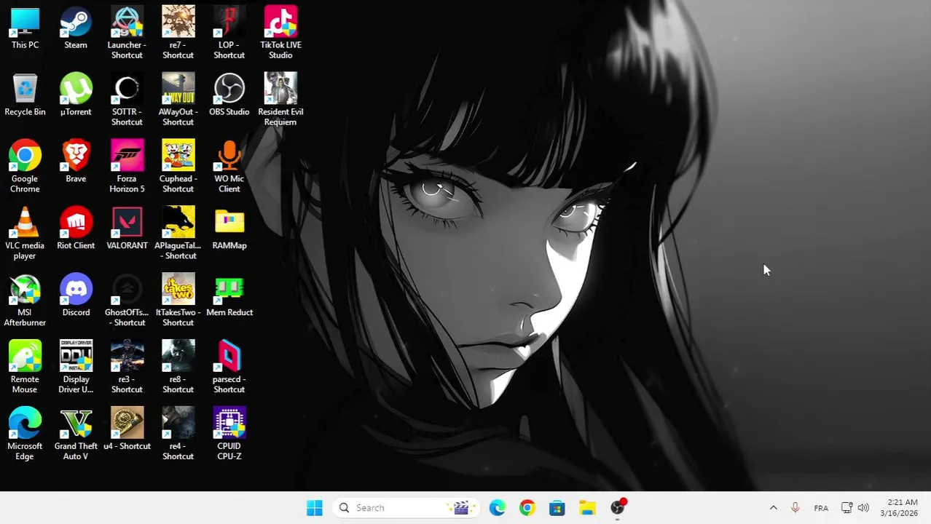The height and width of the screenshot is (524, 931).
Task: Select the Brave browser icon
Action: 76,162
